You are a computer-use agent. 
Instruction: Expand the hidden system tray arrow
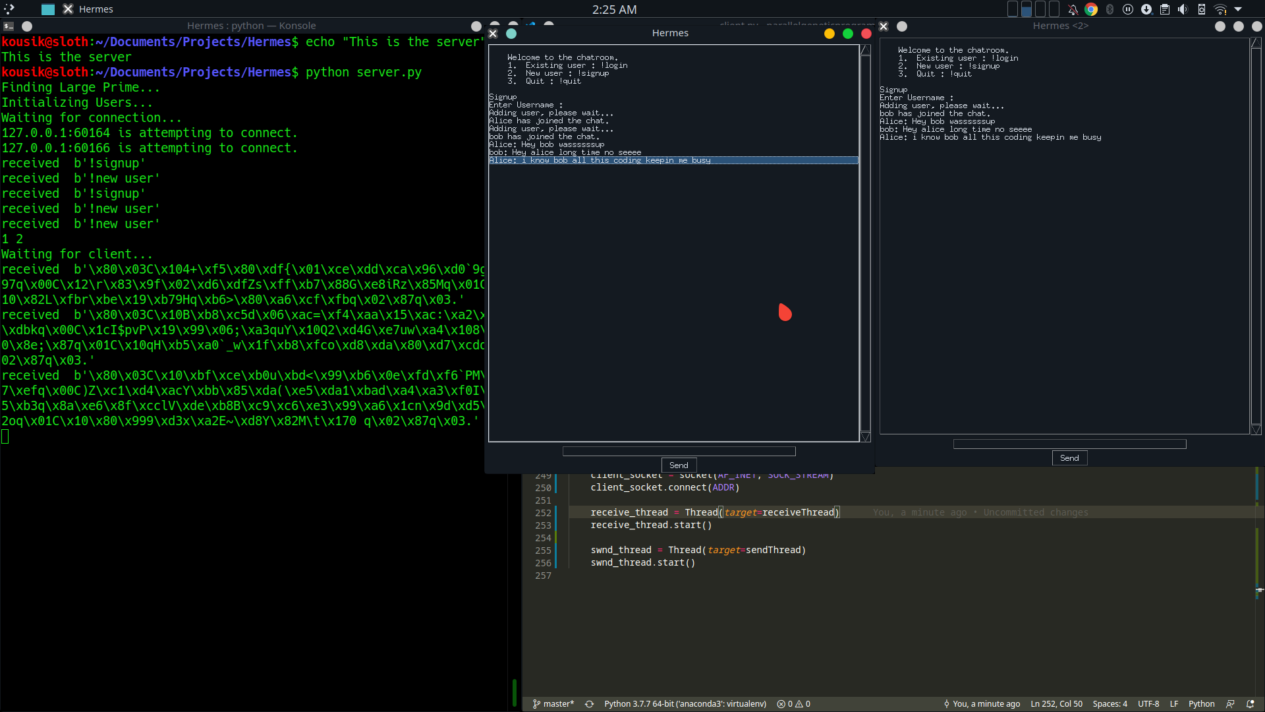[x=1238, y=9]
